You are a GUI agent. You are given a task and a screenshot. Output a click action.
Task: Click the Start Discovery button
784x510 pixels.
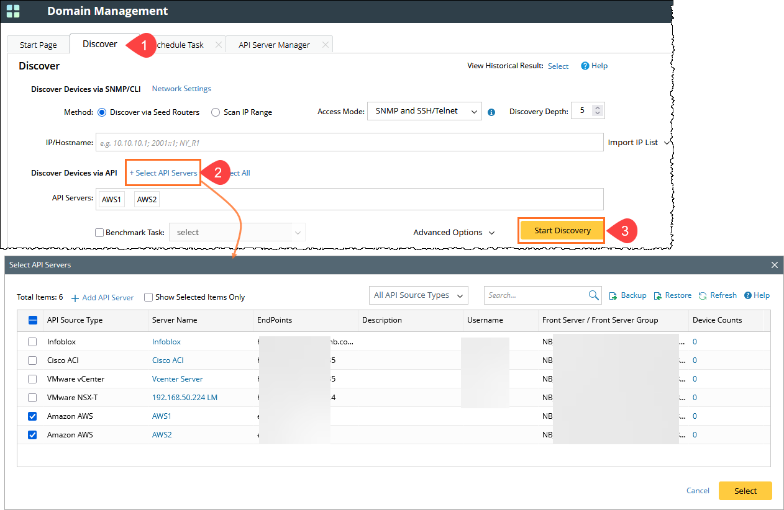tap(561, 230)
